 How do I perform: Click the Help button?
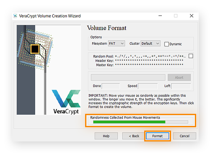[x=106, y=136]
